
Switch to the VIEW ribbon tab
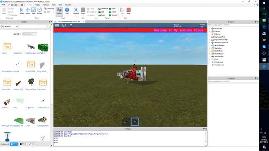tap(60, 5)
